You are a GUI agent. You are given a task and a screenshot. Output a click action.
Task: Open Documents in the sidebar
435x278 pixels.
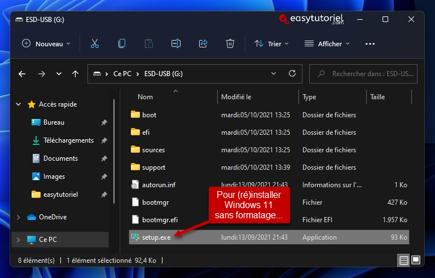(60, 158)
